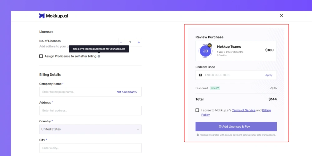Enable Assign Pro license to self checkbox
Screen dimensions: 312x156
point(41,56)
